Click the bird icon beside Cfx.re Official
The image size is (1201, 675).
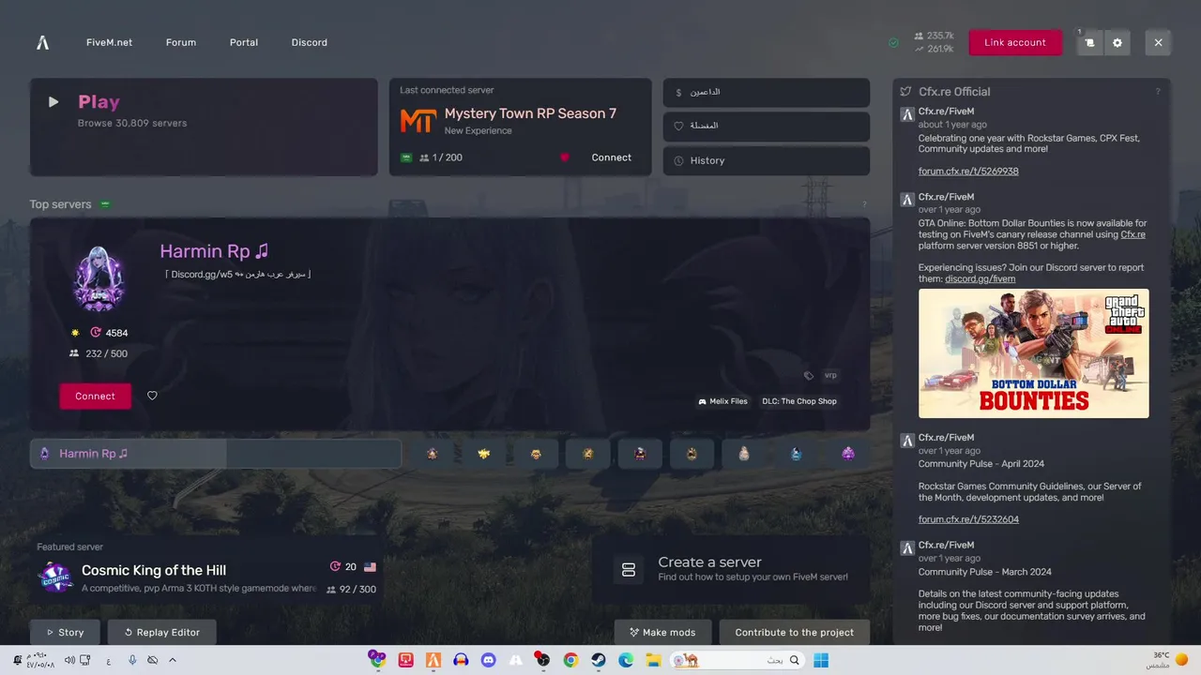coord(905,92)
